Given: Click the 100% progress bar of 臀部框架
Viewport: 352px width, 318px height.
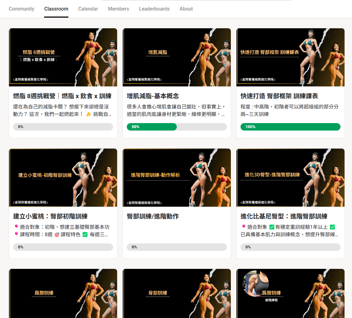Looking at the screenshot, I should [290, 127].
